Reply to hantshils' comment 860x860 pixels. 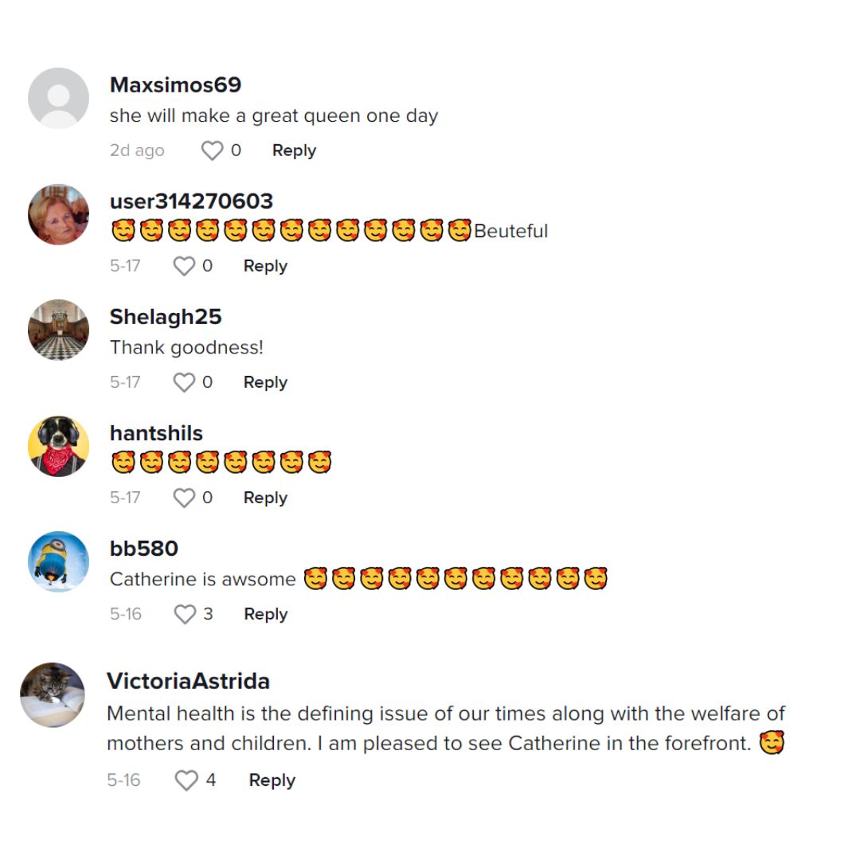[265, 498]
